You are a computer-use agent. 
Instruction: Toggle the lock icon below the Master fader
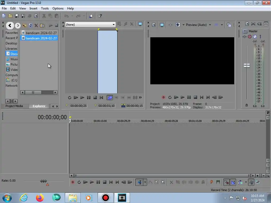(247, 105)
